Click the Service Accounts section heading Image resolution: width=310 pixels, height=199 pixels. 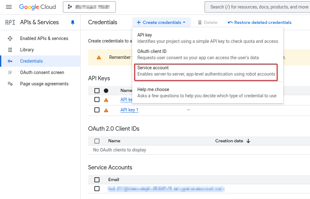click(110, 167)
